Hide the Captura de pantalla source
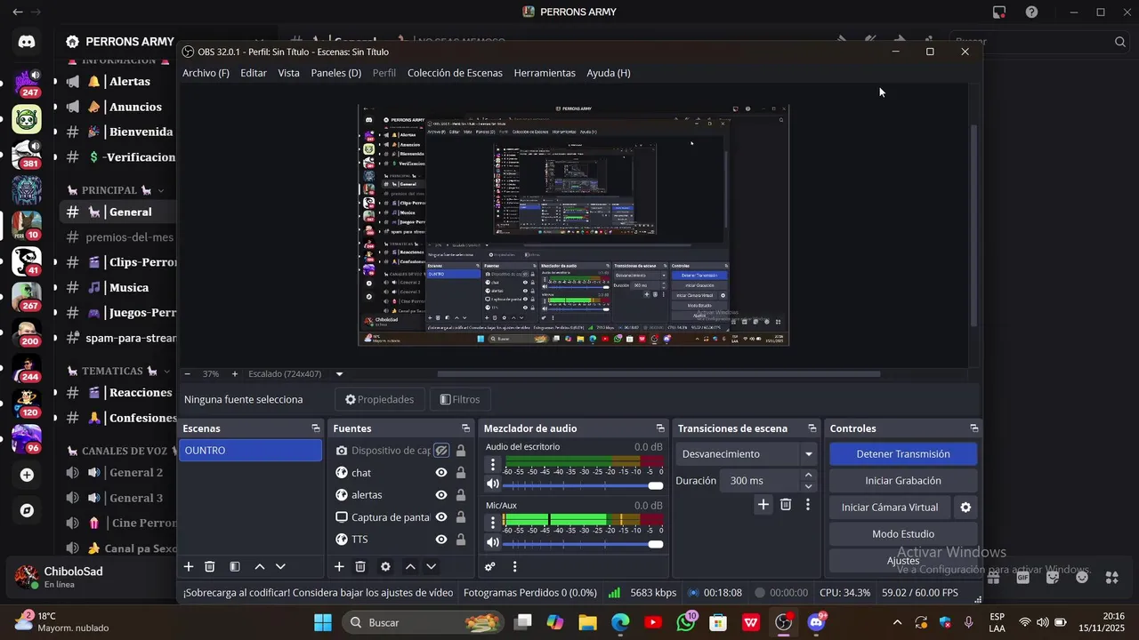This screenshot has height=640, width=1139. point(440,517)
